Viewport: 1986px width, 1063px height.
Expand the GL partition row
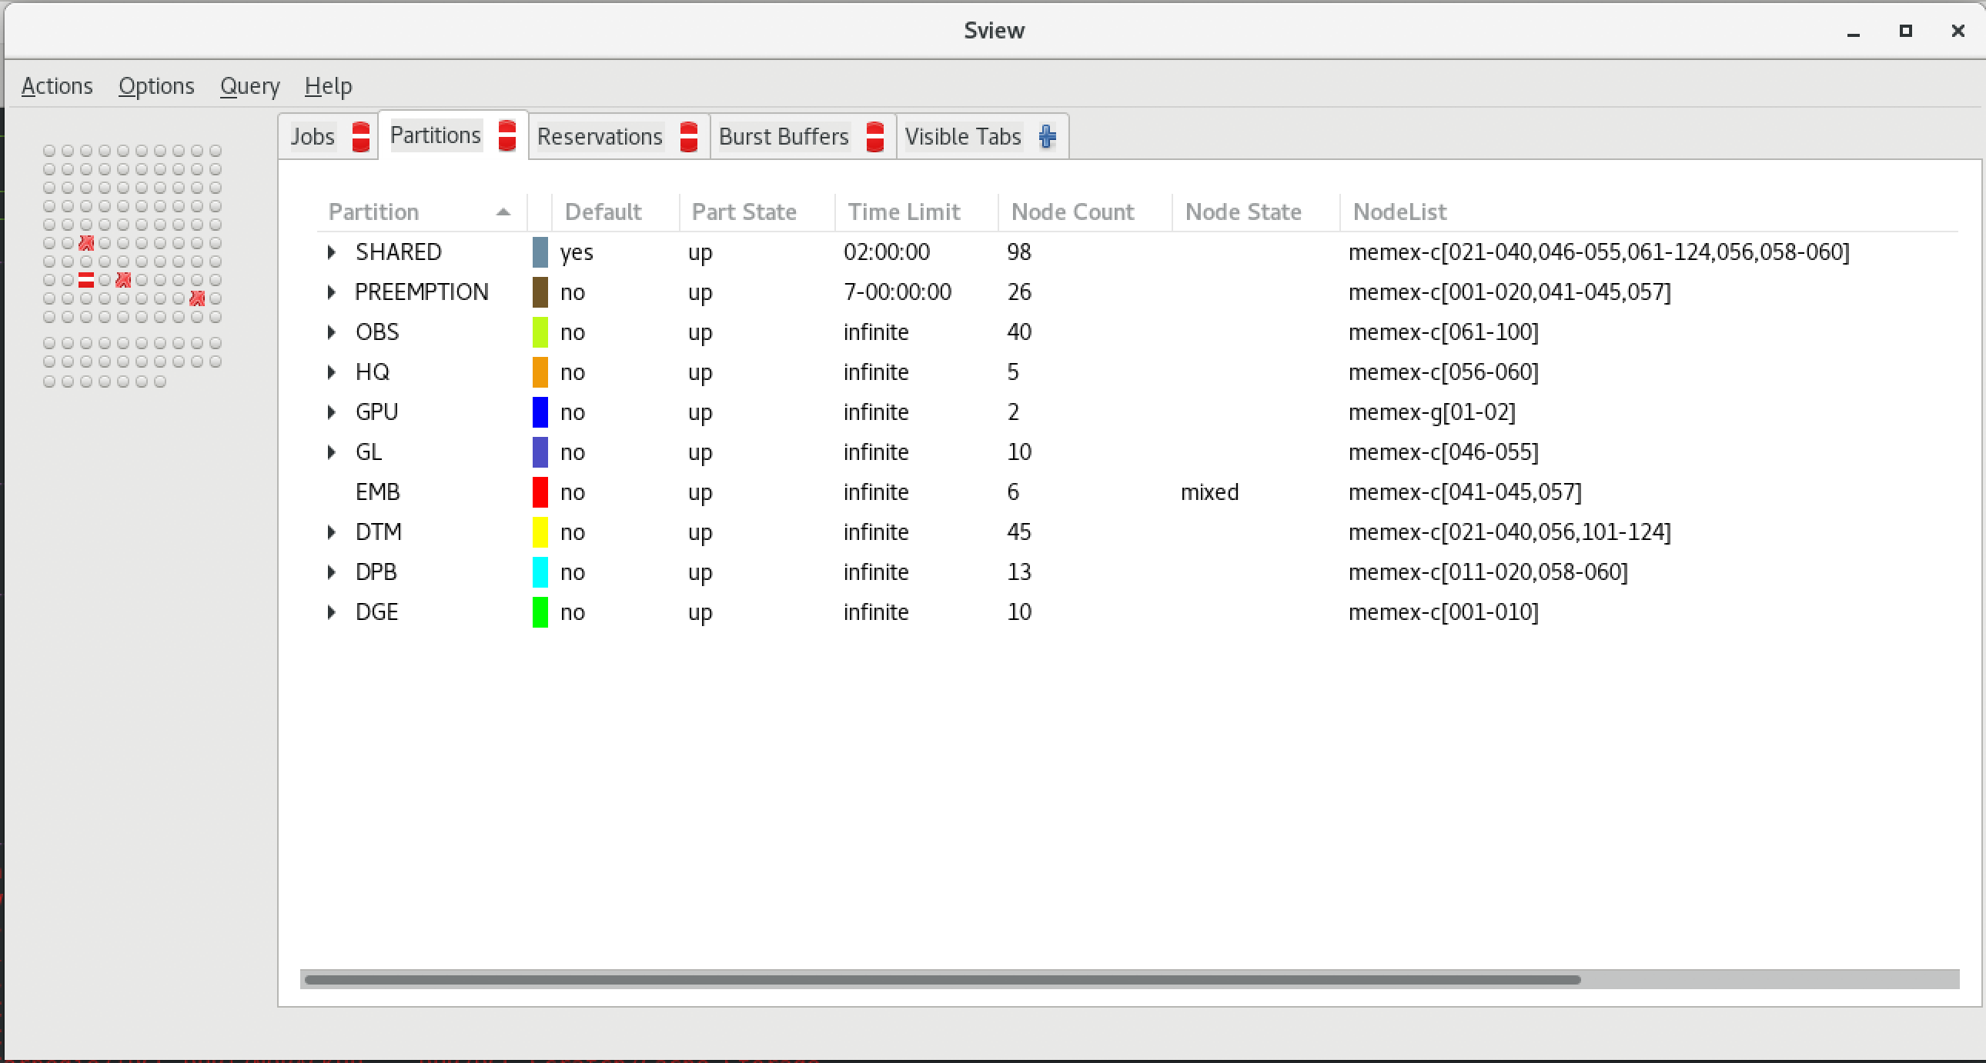coord(332,452)
